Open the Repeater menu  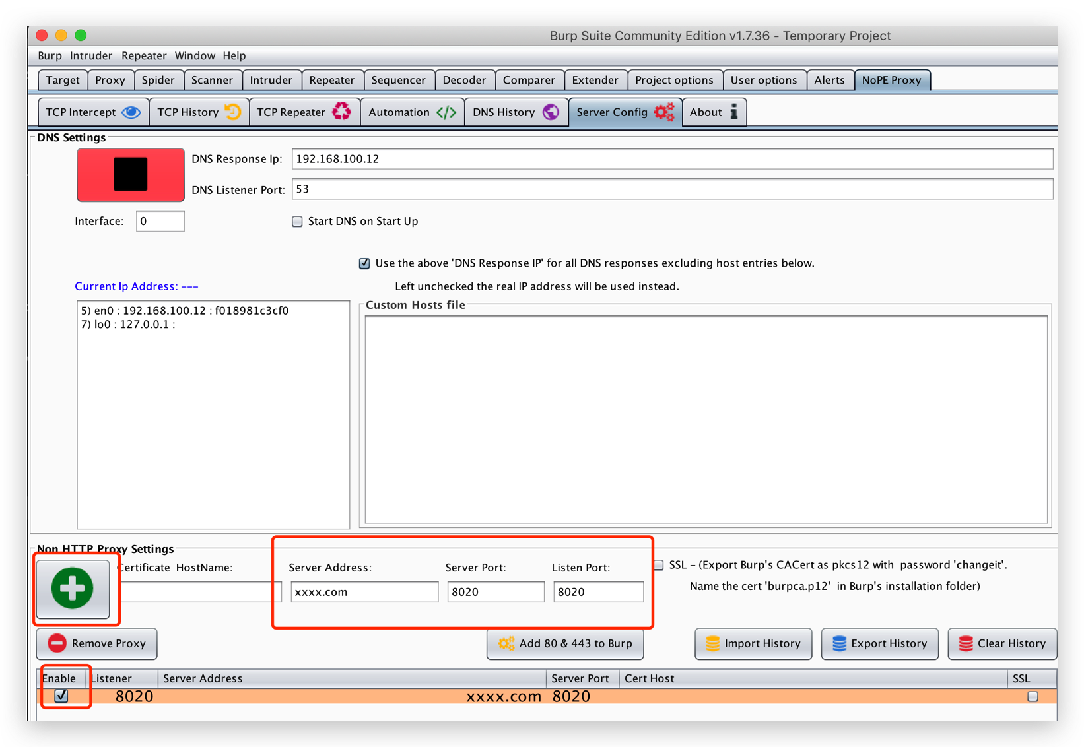pyautogui.click(x=144, y=56)
